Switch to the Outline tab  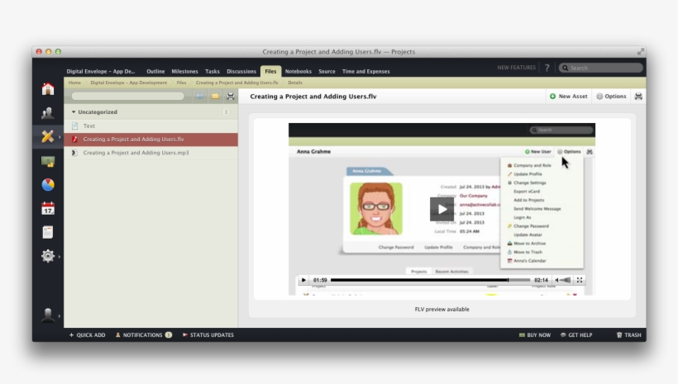point(155,71)
